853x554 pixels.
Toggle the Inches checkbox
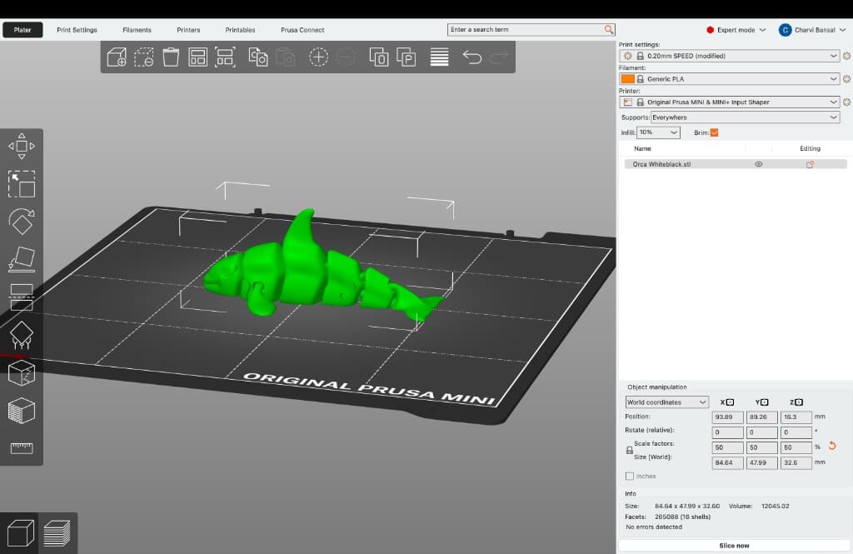(630, 477)
